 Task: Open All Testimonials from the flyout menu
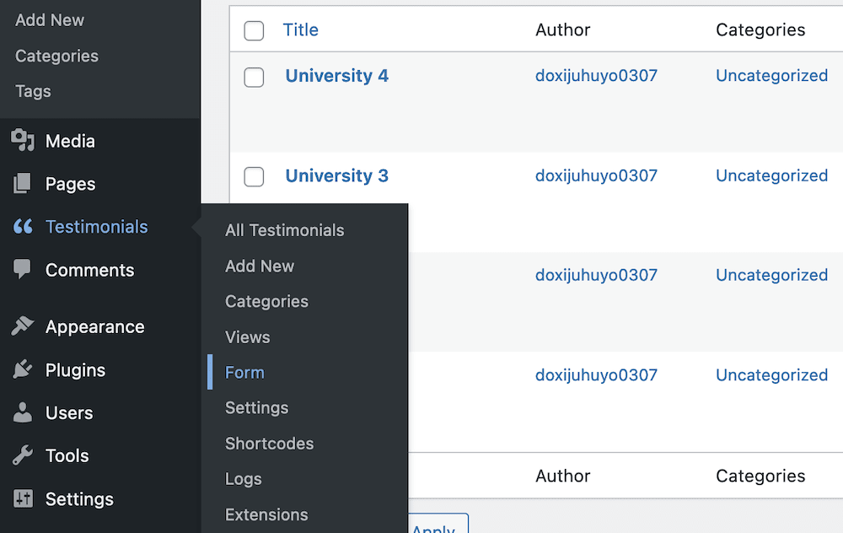pyautogui.click(x=284, y=230)
